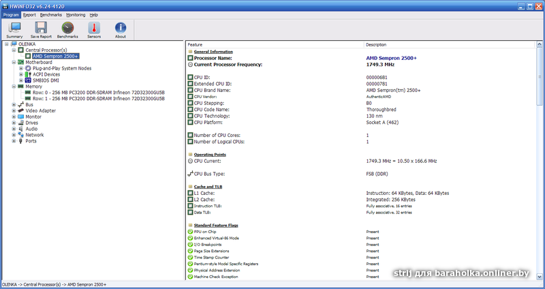Expand the Bus node
Screen dimensions: 545x289
pyautogui.click(x=14, y=105)
